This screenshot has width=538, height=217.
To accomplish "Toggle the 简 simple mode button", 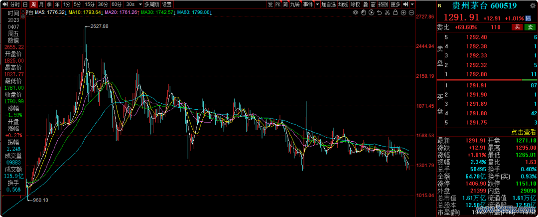I will (x=285, y=4).
